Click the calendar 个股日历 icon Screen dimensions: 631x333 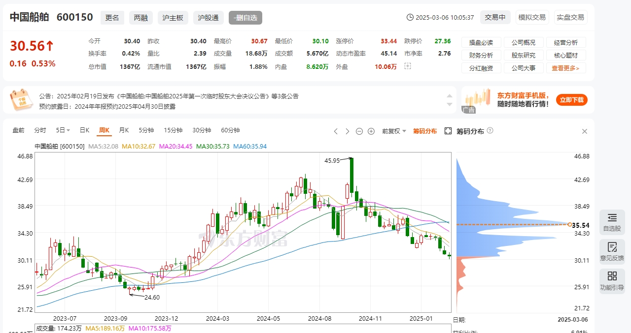point(21,100)
